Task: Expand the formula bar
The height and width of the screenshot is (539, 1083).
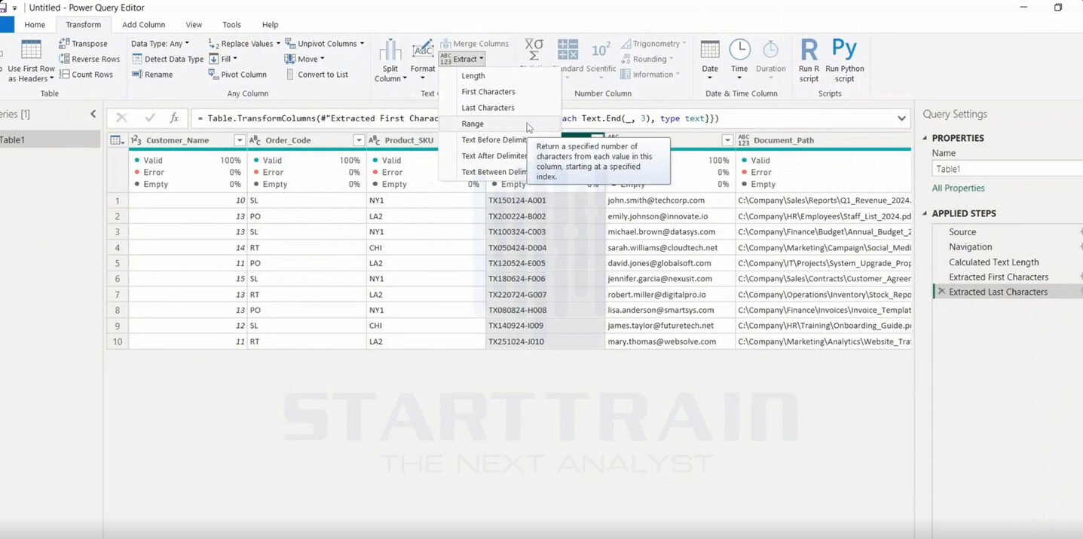Action: (x=901, y=118)
